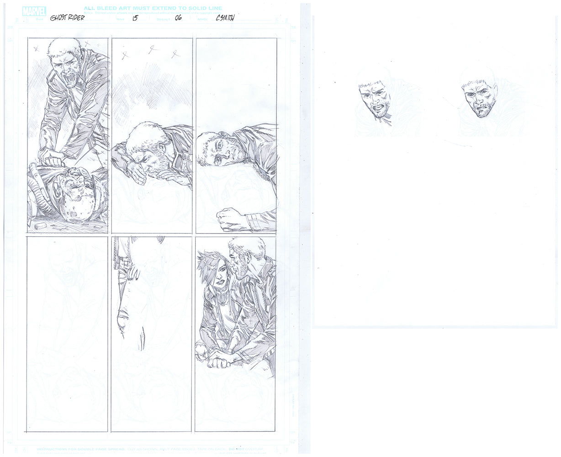Select the top-middle panel of man bowing his head
The height and width of the screenshot is (457, 561).
(152, 135)
